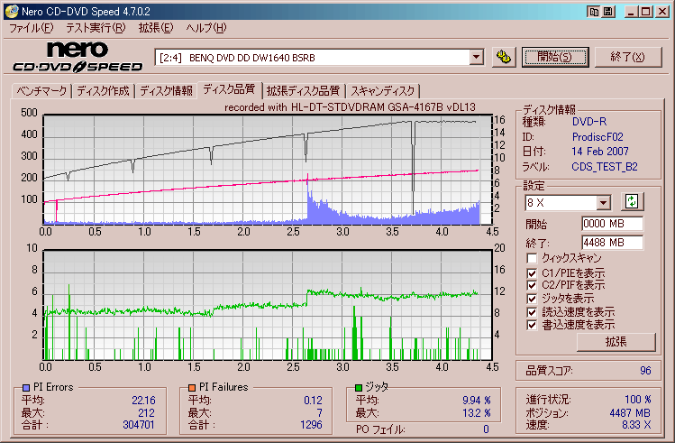Click the Nero CD-DVD Speed logo
The width and height of the screenshot is (675, 443).
click(78, 57)
